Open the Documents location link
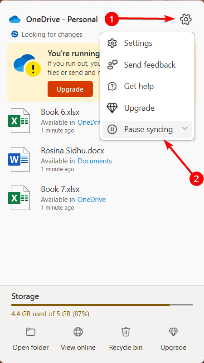 click(95, 161)
